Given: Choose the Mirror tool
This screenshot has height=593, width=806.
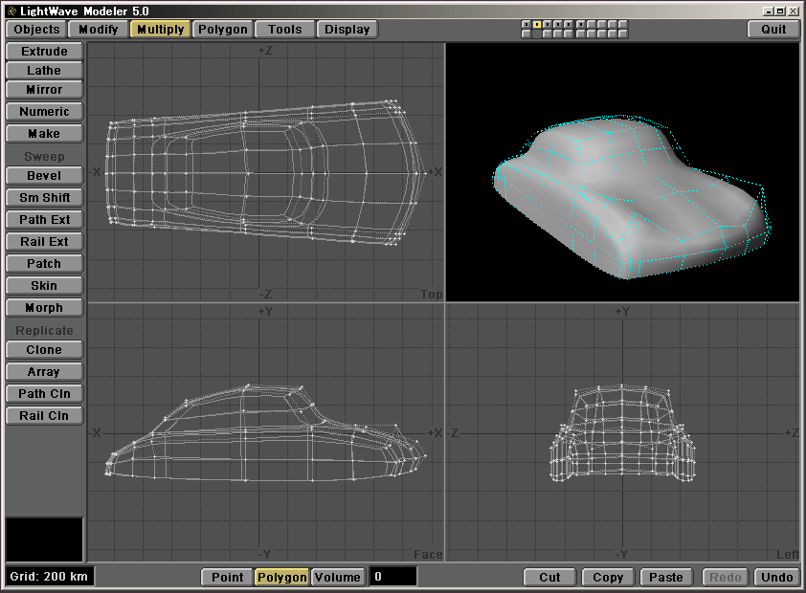Looking at the screenshot, I should 44,89.
